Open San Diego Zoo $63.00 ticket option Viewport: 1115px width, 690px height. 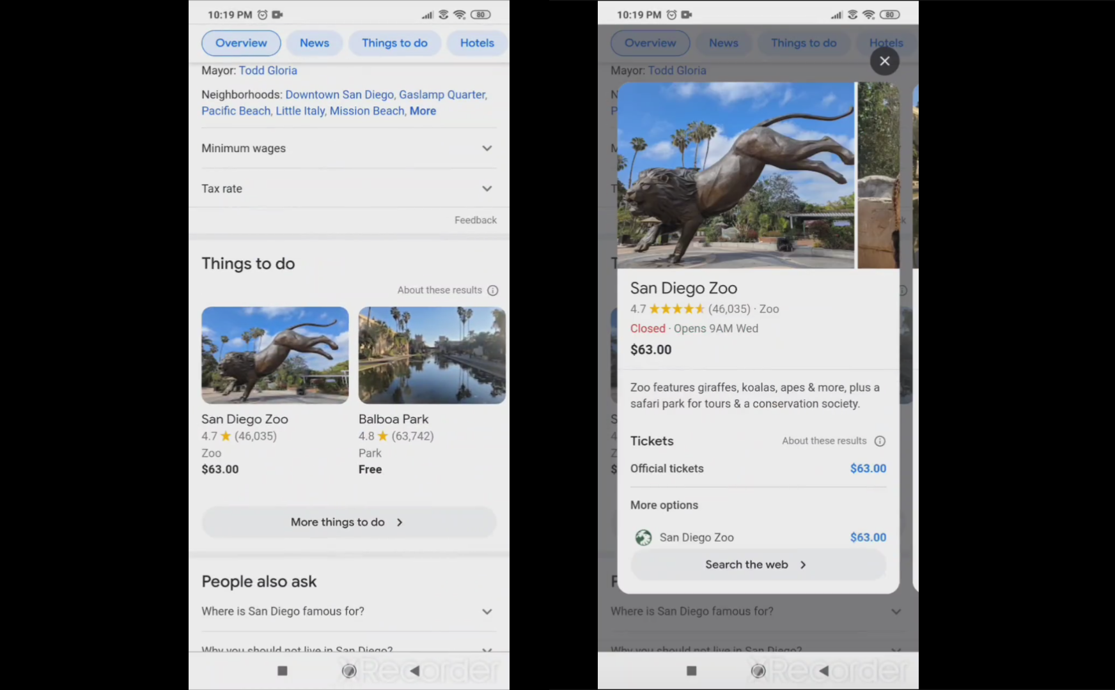758,538
